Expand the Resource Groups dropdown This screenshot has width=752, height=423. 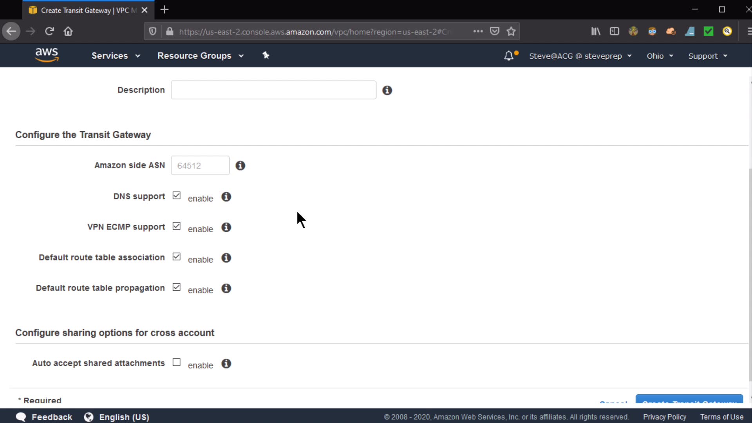click(200, 56)
